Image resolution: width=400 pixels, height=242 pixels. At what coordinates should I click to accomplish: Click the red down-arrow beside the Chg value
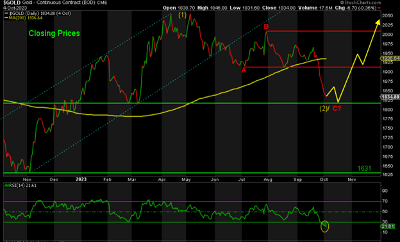[379, 8]
